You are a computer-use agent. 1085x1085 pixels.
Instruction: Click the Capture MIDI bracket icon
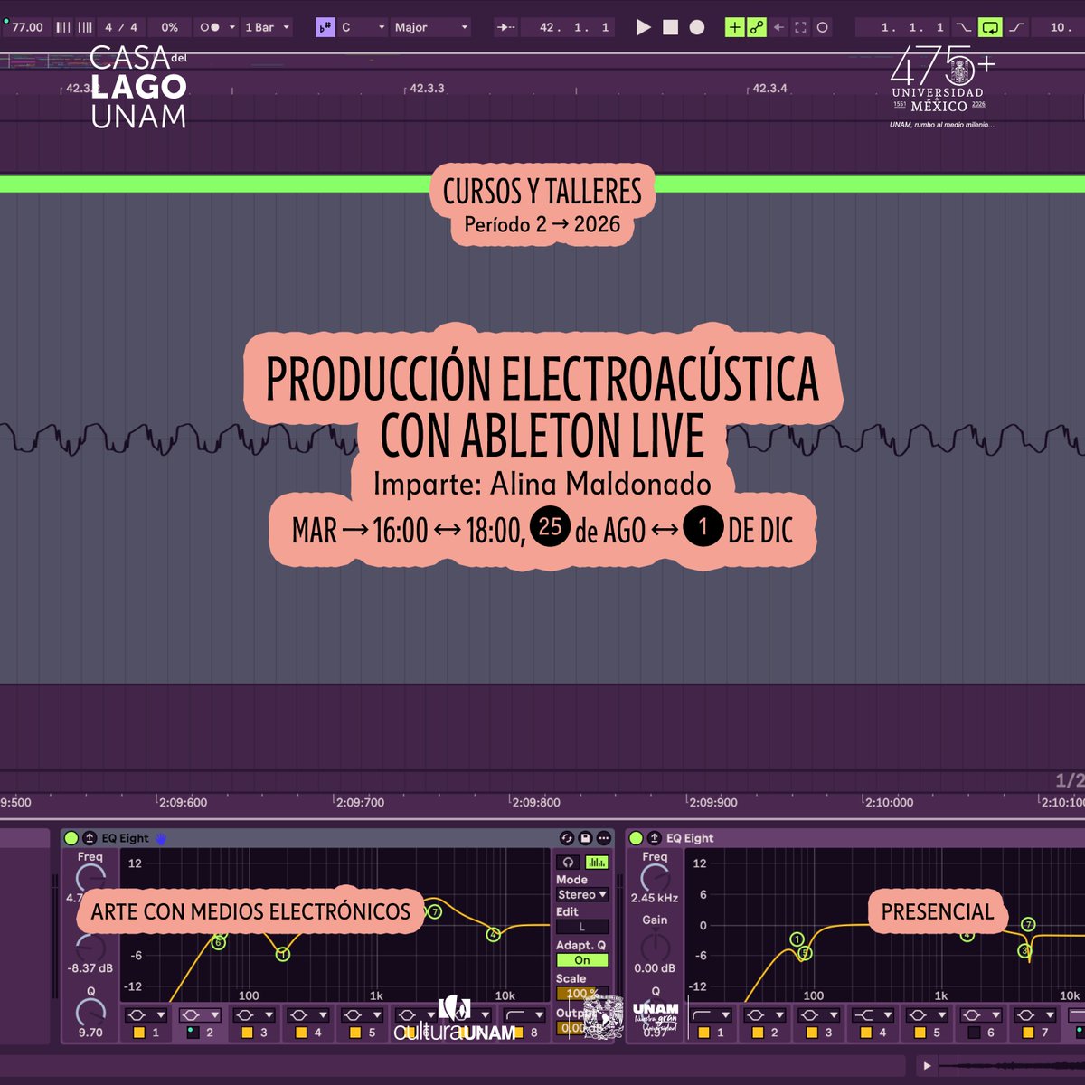tap(800, 27)
